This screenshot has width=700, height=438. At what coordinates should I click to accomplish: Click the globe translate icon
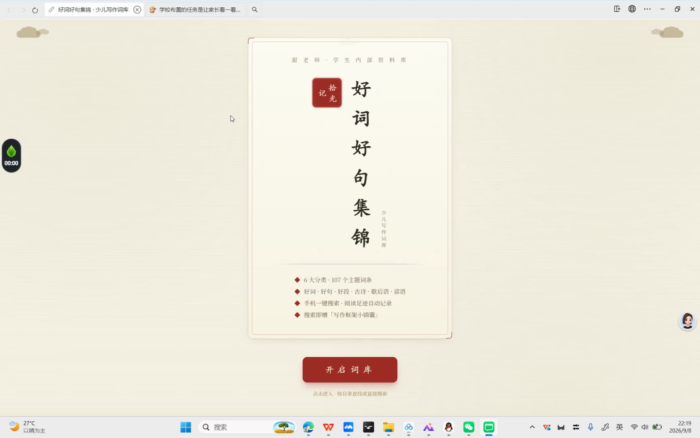coord(632,9)
